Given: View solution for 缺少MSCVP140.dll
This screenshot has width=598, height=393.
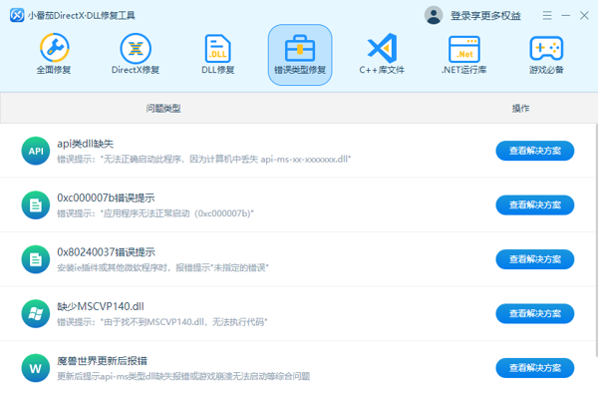Looking at the screenshot, I should [534, 313].
